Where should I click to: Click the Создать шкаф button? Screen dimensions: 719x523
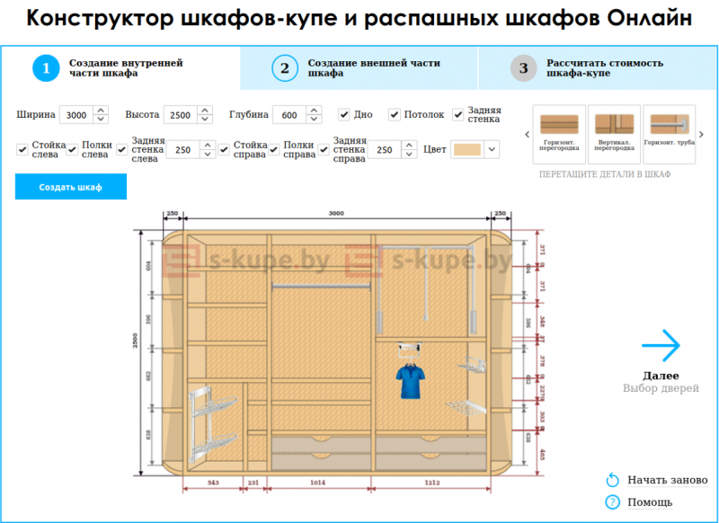click(x=71, y=187)
